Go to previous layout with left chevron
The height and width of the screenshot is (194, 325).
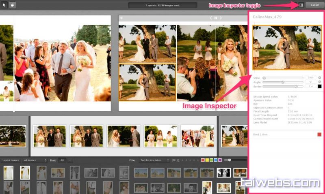[210, 18]
